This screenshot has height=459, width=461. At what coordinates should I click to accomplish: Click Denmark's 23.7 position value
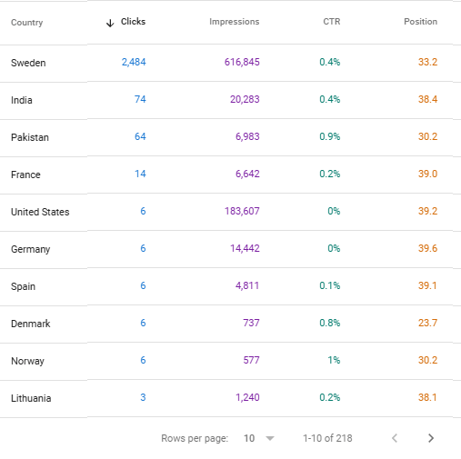click(x=427, y=323)
